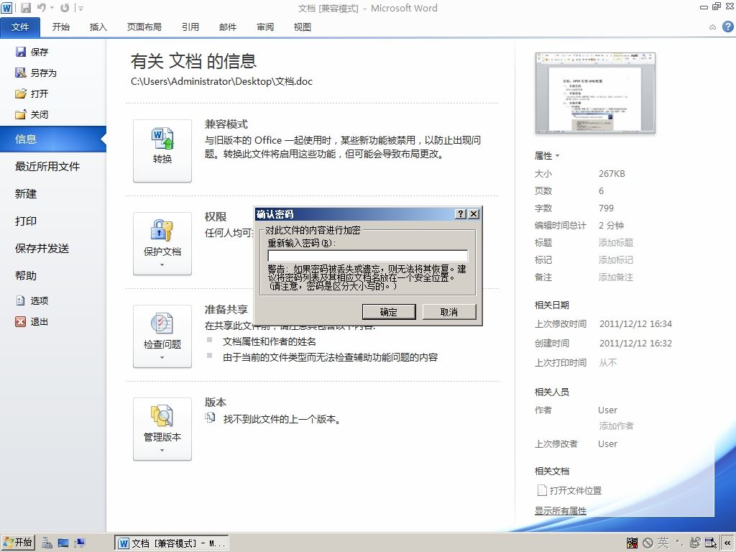Viewport: 736px width, 552px height.
Task: Click 退出 (Exit) in the sidebar
Action: (32, 321)
